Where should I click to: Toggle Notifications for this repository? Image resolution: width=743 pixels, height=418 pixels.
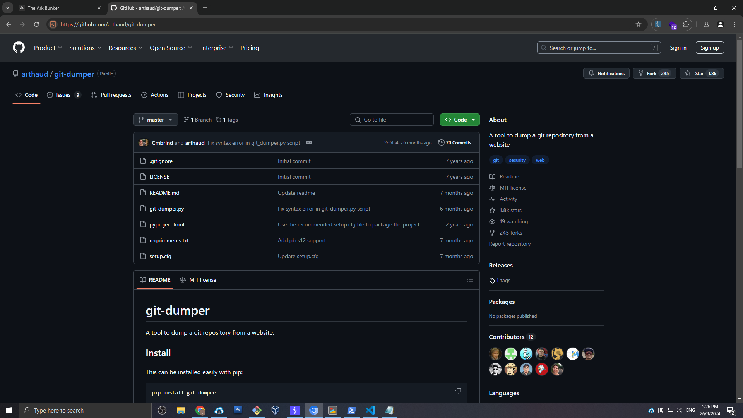pyautogui.click(x=606, y=74)
